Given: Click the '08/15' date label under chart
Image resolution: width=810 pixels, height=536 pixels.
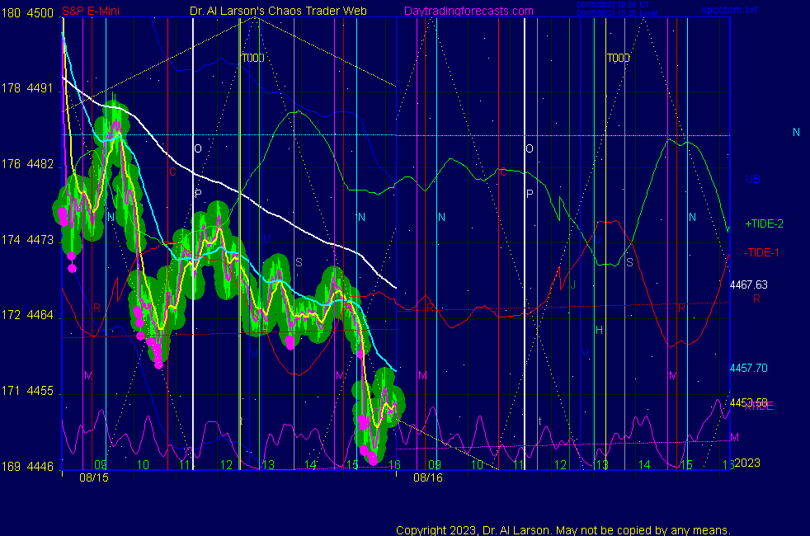Looking at the screenshot, I should pyautogui.click(x=94, y=477).
